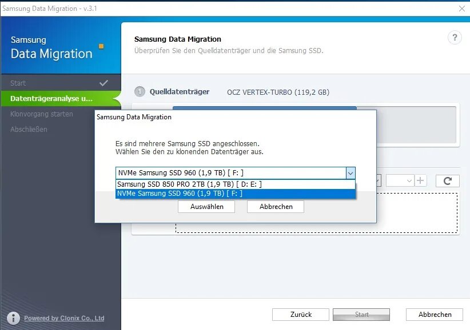Select the Start step in sidebar
The image size is (470, 330).
click(x=61, y=83)
